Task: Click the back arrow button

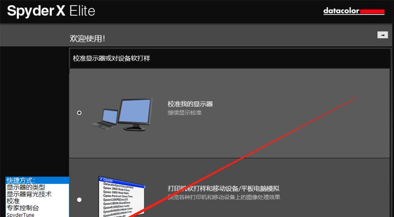Action: 383,34
